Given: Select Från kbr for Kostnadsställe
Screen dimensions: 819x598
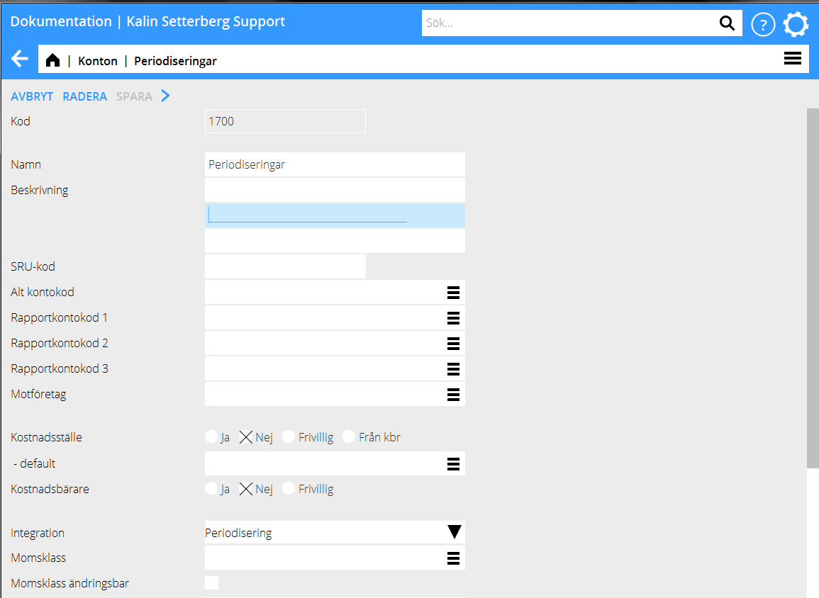Looking at the screenshot, I should click(x=349, y=437).
